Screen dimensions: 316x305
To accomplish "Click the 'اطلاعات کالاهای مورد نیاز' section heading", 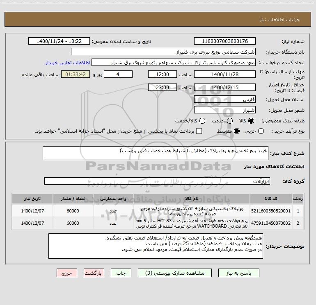I will point(274,167).
